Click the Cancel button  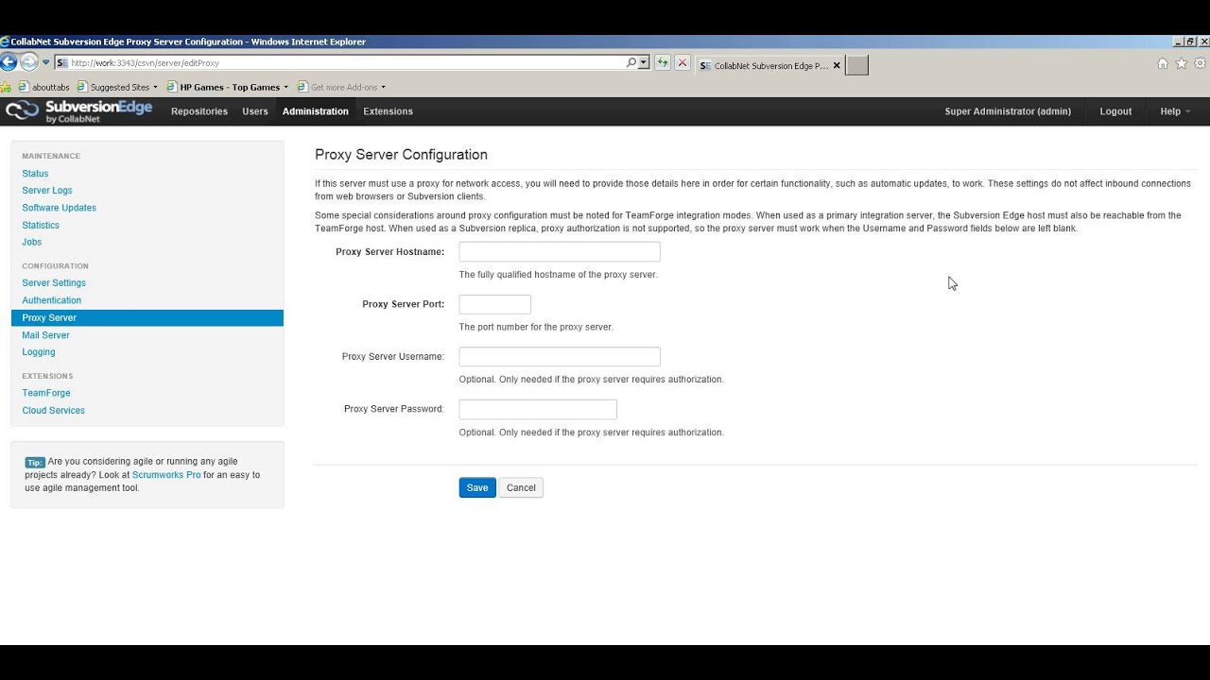pyautogui.click(x=521, y=487)
